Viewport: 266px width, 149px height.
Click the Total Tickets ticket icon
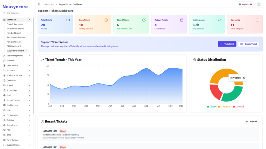point(68,20)
